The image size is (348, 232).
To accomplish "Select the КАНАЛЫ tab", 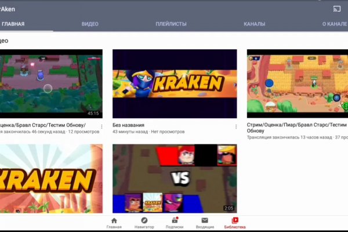I will (x=254, y=24).
